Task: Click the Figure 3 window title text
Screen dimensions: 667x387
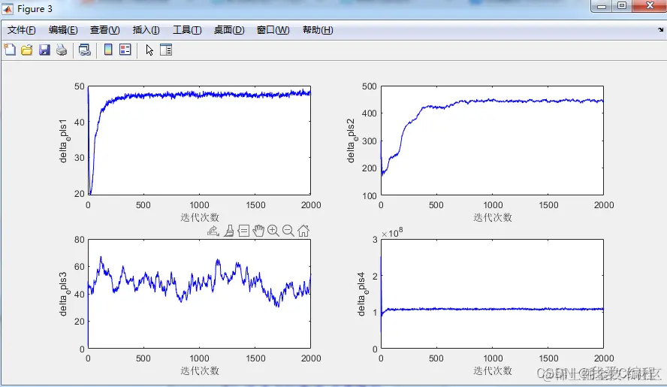Action: pyautogui.click(x=35, y=9)
